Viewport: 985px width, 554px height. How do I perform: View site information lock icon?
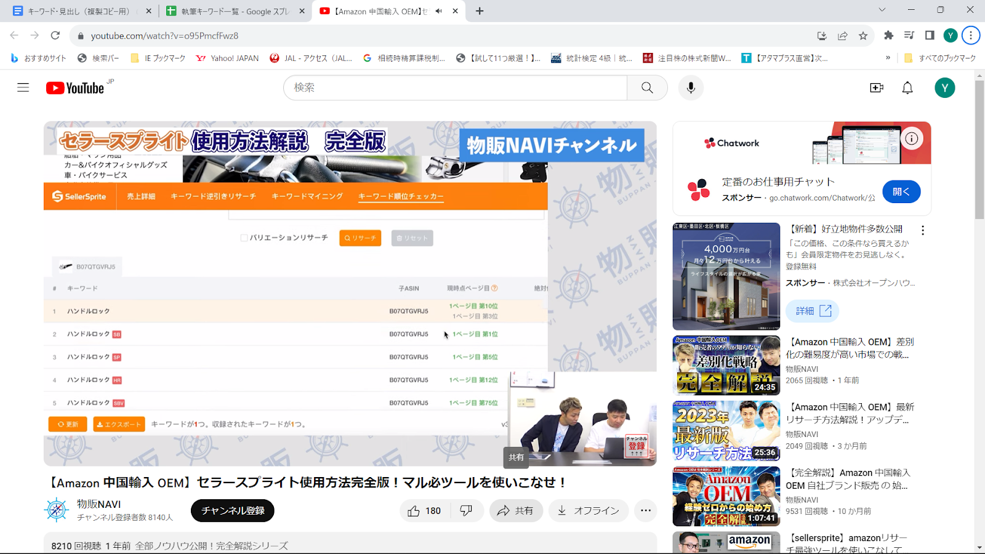[80, 36]
